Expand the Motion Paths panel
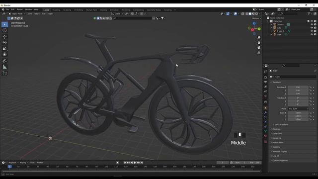318x179 pixels. click(277, 143)
